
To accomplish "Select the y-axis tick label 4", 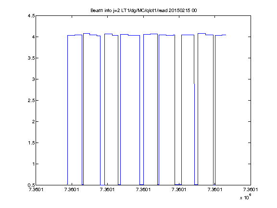I will (33, 37).
